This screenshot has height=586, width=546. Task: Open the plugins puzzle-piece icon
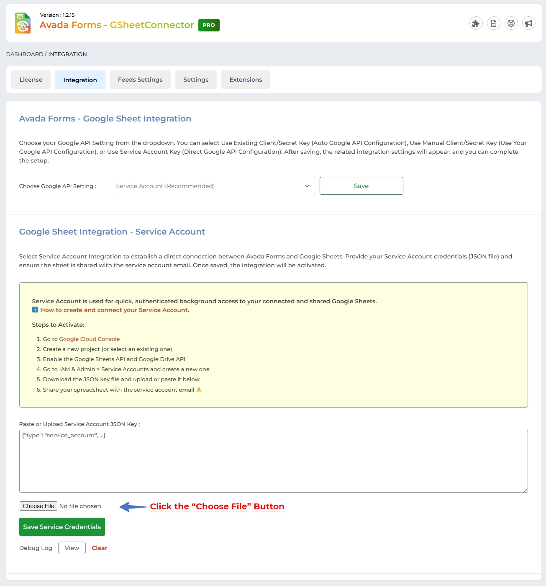click(x=476, y=23)
